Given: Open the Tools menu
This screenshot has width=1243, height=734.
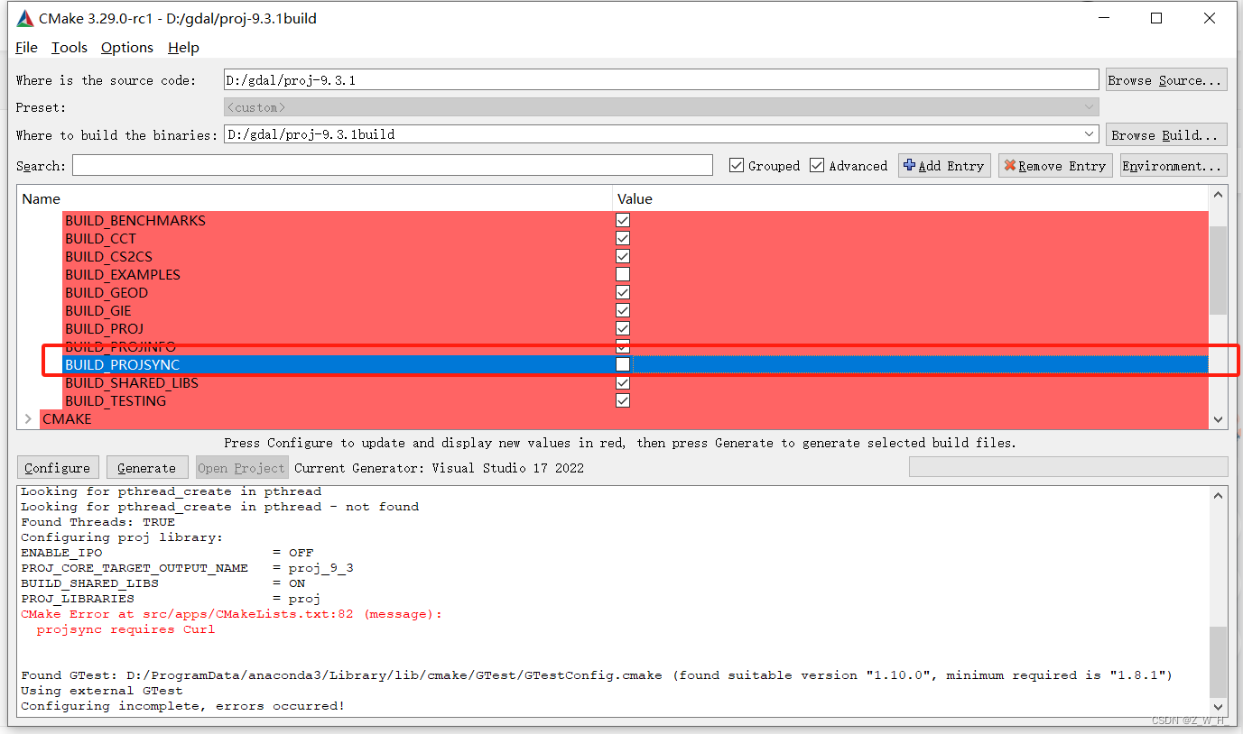Looking at the screenshot, I should click(x=69, y=47).
